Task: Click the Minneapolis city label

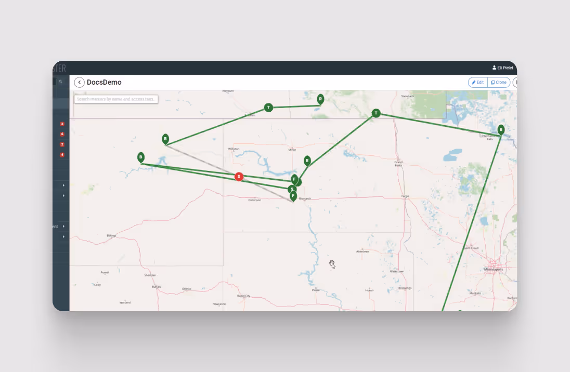Action: click(494, 270)
